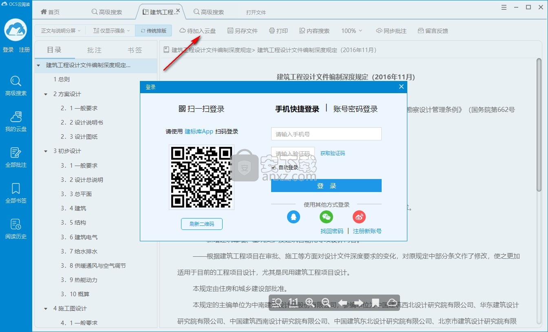Screen dimensions: 548x332
Task: Select 2.2 设计说明书 in the outline
Action: 82,122
